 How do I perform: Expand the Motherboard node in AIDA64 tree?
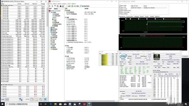coord(50,27)
